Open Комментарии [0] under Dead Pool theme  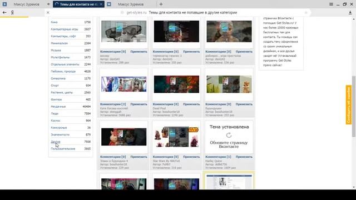166,104
